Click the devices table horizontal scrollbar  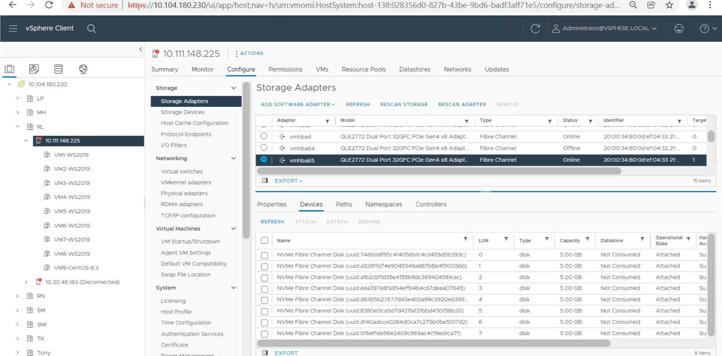(x=434, y=343)
